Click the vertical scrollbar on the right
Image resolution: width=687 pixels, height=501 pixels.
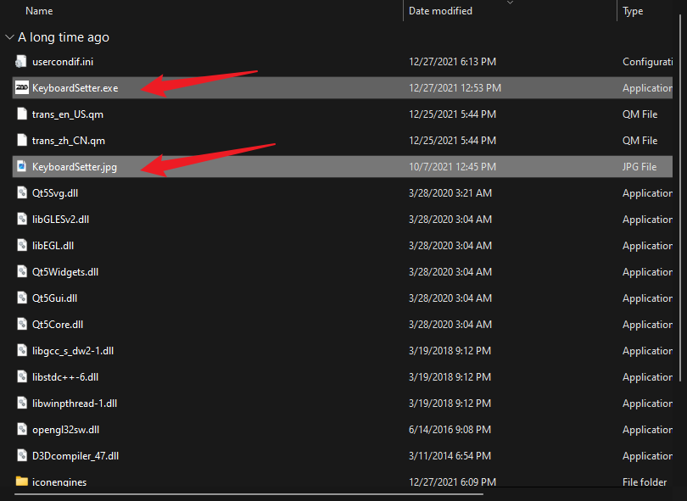[680, 197]
